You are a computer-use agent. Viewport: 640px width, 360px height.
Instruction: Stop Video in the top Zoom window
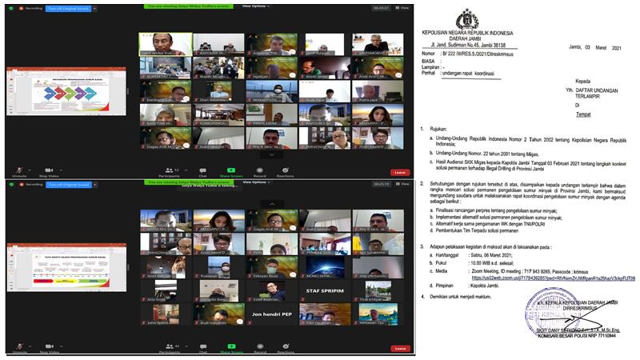[x=50, y=172]
